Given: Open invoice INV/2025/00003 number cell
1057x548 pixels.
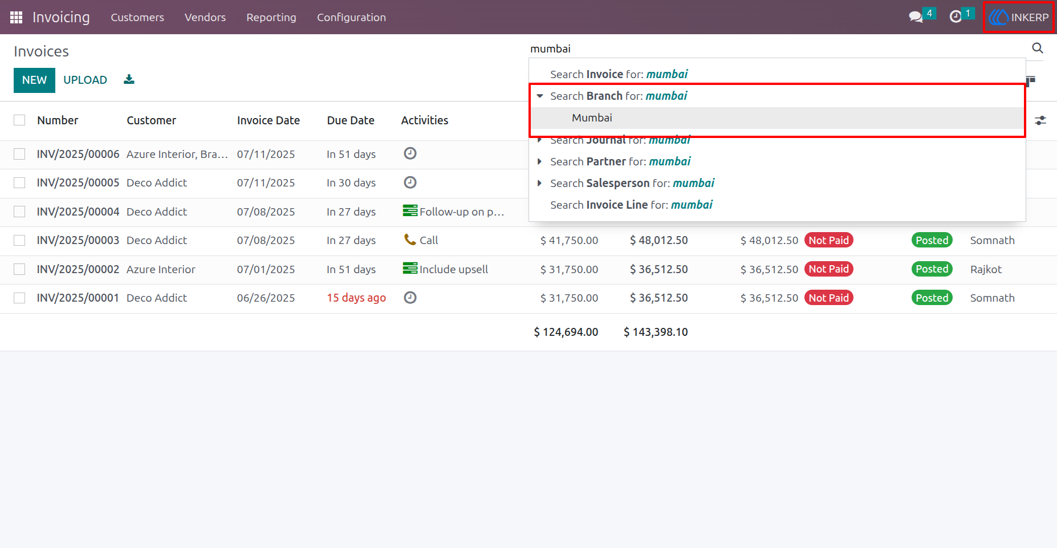Looking at the screenshot, I should point(78,240).
